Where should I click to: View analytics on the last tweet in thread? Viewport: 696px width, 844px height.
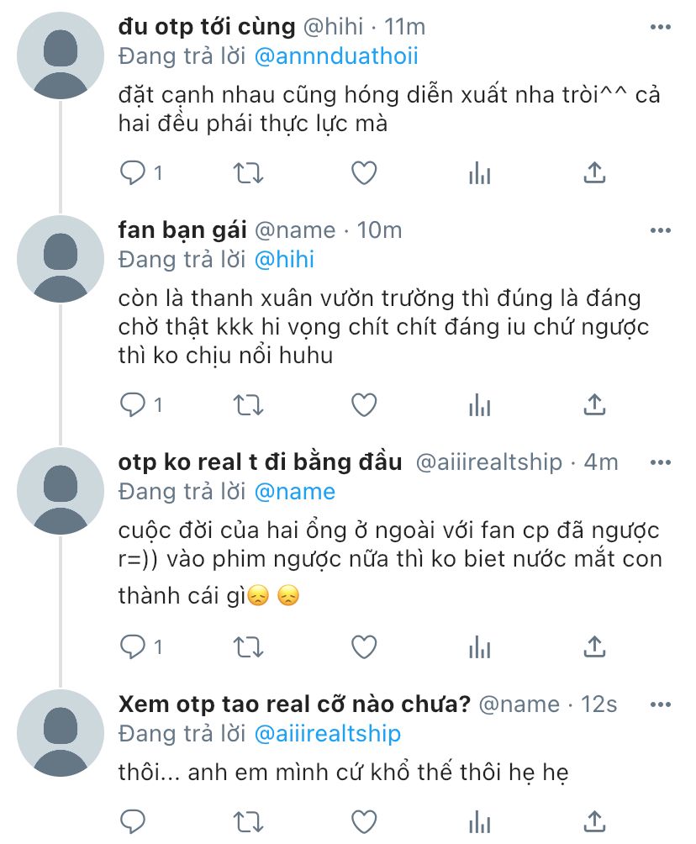pos(480,822)
